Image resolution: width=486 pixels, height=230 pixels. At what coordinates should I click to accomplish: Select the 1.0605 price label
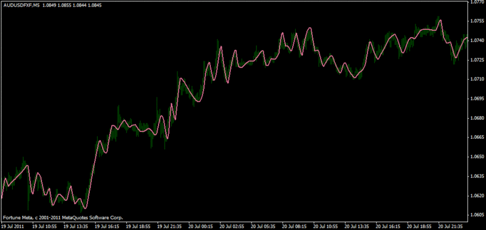coord(477,215)
